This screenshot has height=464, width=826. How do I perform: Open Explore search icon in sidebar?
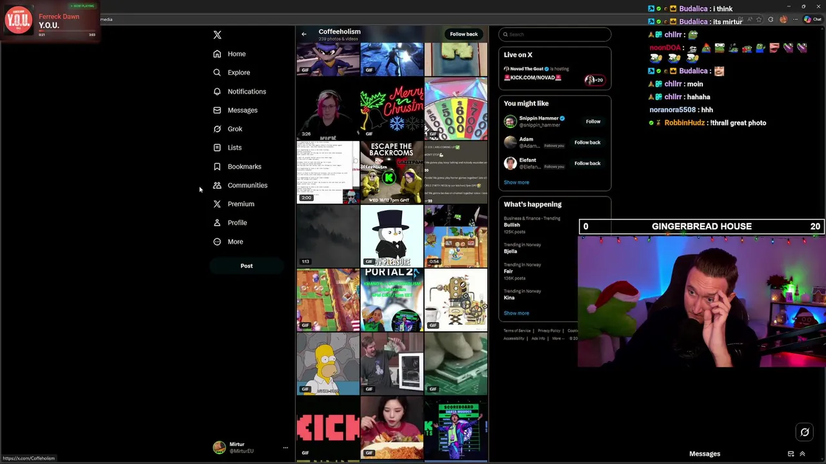(217, 73)
